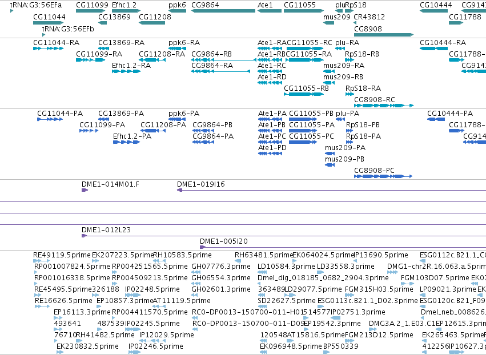Select the CG11099 gene label in top track

click(x=92, y=5)
